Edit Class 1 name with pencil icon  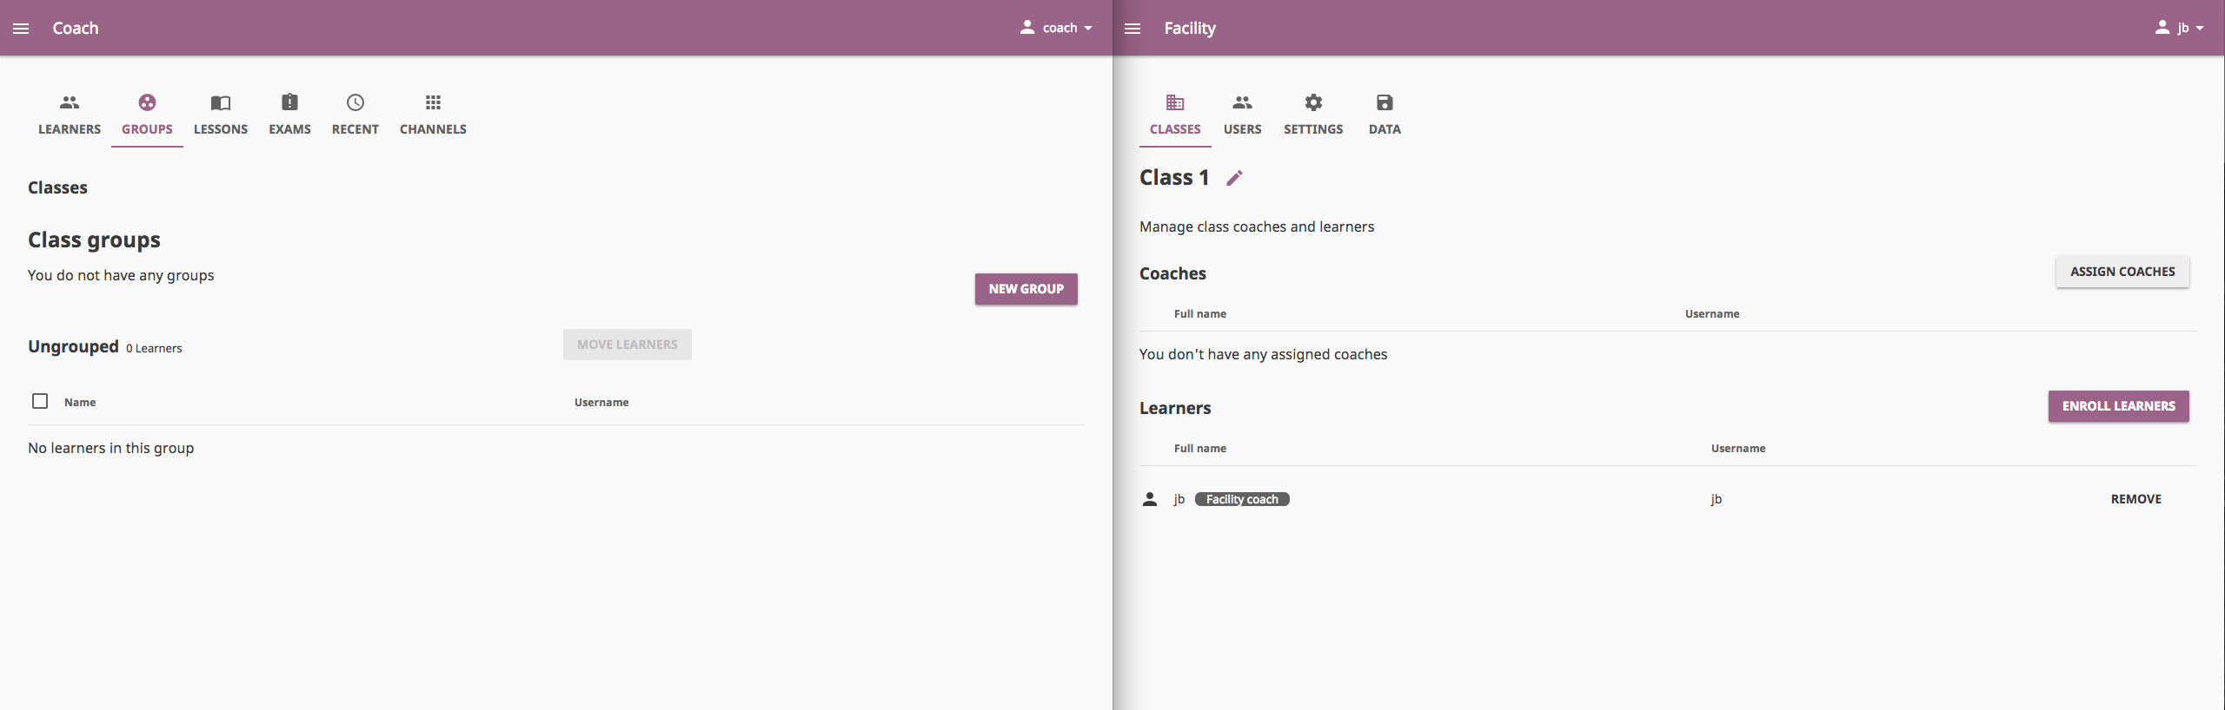[x=1234, y=178]
